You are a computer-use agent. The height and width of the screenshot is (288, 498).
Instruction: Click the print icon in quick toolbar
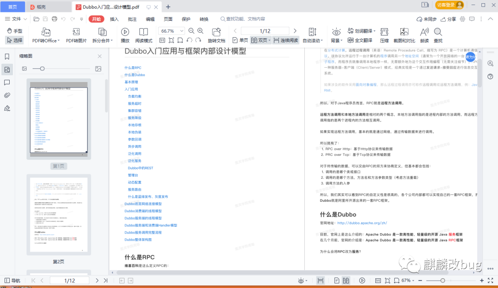coord(54,19)
